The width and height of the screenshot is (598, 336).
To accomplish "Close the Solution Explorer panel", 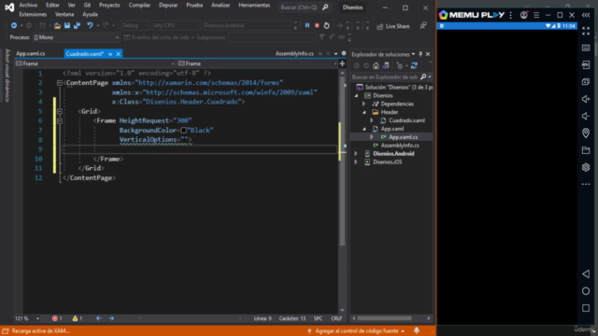I will (x=428, y=54).
